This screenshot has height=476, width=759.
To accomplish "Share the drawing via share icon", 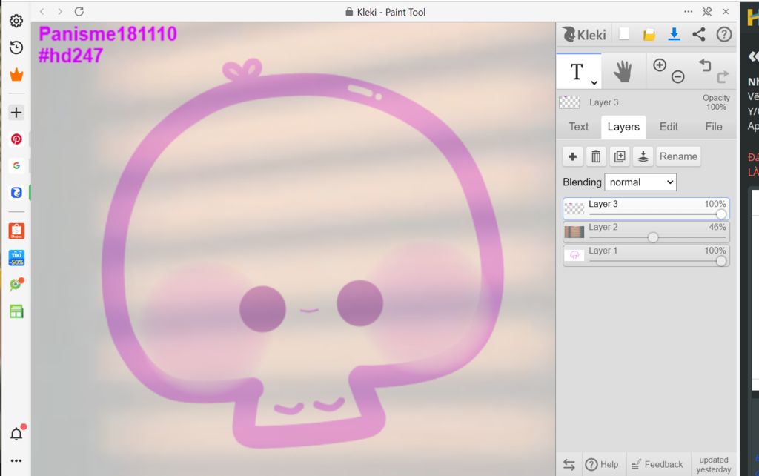I will coord(698,34).
